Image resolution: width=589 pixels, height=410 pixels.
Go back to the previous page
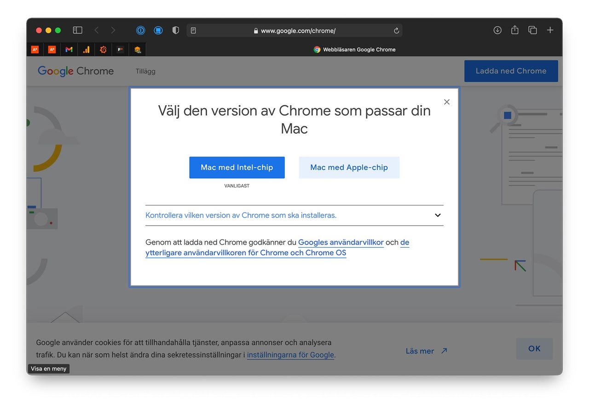[x=96, y=30]
